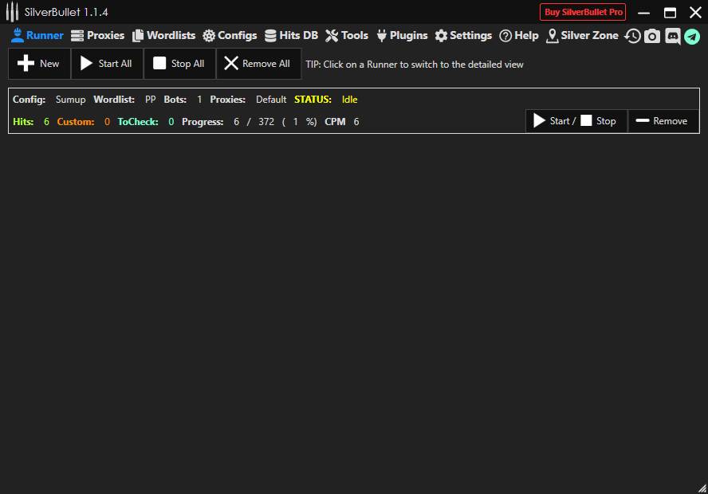
Task: Click the camera screenshot icon
Action: pyautogui.click(x=652, y=36)
